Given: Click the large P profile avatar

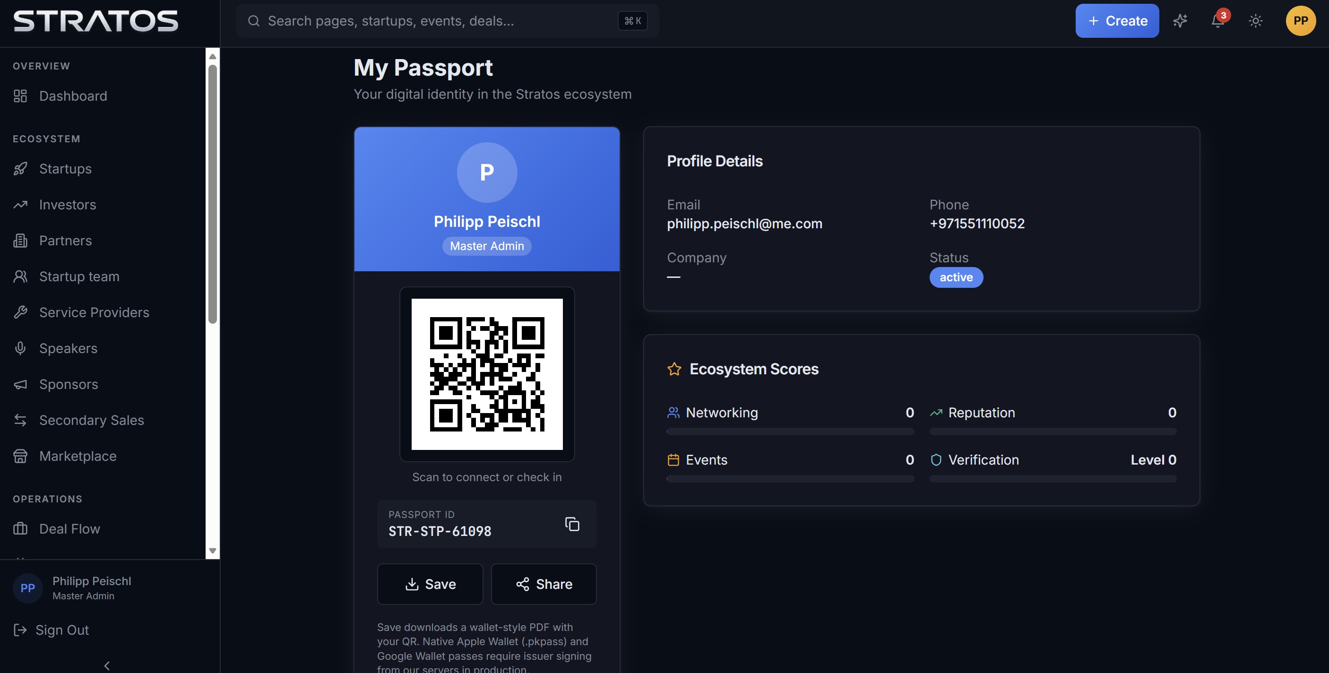Looking at the screenshot, I should (x=487, y=173).
